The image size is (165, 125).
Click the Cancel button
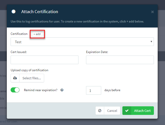click(x=108, y=111)
